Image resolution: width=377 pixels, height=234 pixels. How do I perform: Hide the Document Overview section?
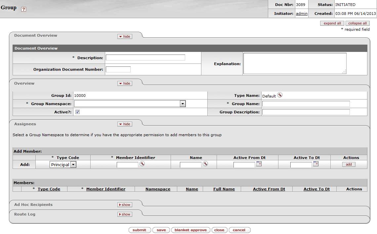coord(125,37)
